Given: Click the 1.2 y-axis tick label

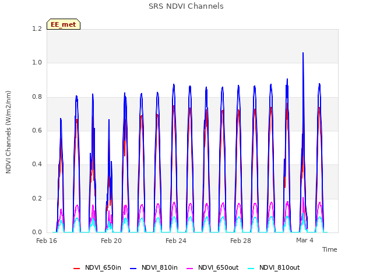Looking at the screenshot, I should (x=37, y=28).
